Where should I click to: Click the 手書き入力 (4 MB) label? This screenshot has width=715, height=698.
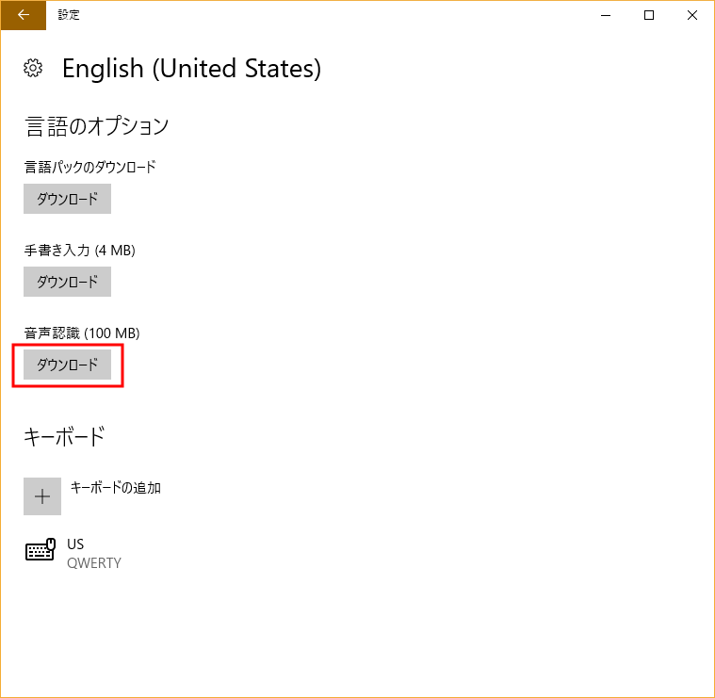pos(79,251)
